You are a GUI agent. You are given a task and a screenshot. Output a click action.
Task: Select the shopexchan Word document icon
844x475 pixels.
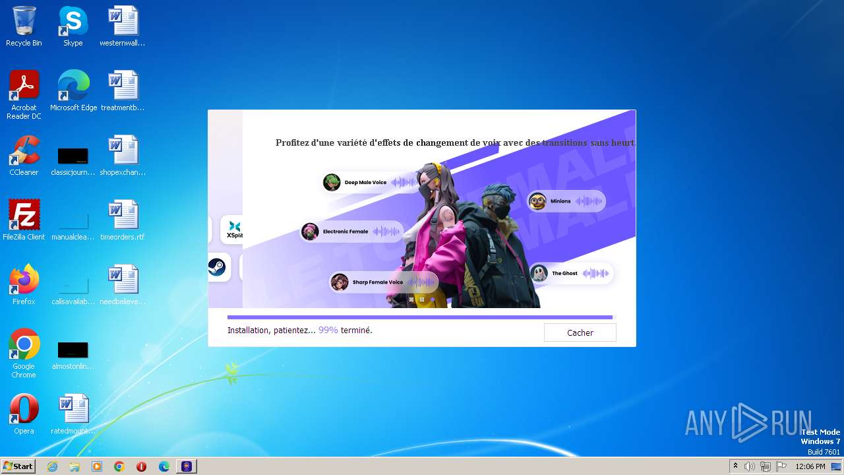[x=123, y=156]
